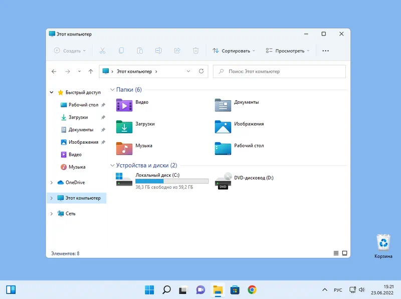401x299 pixels.
Task: Collapse the Устройства и диски group
Action: pyautogui.click(x=112, y=165)
